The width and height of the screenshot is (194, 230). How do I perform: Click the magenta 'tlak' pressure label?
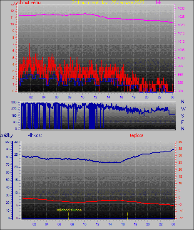tap(158, 2)
